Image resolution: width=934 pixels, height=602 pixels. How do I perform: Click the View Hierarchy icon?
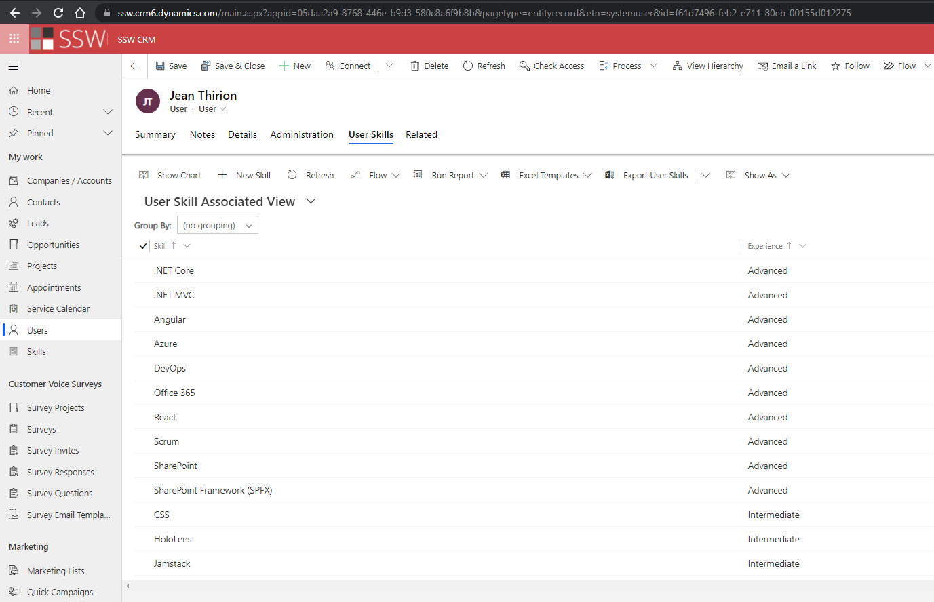pyautogui.click(x=677, y=66)
